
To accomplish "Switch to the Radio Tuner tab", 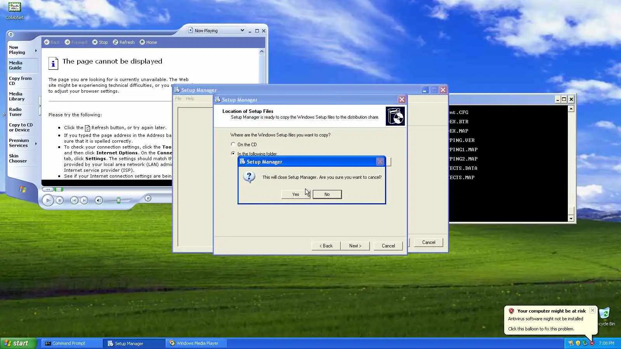I will tap(23, 112).
